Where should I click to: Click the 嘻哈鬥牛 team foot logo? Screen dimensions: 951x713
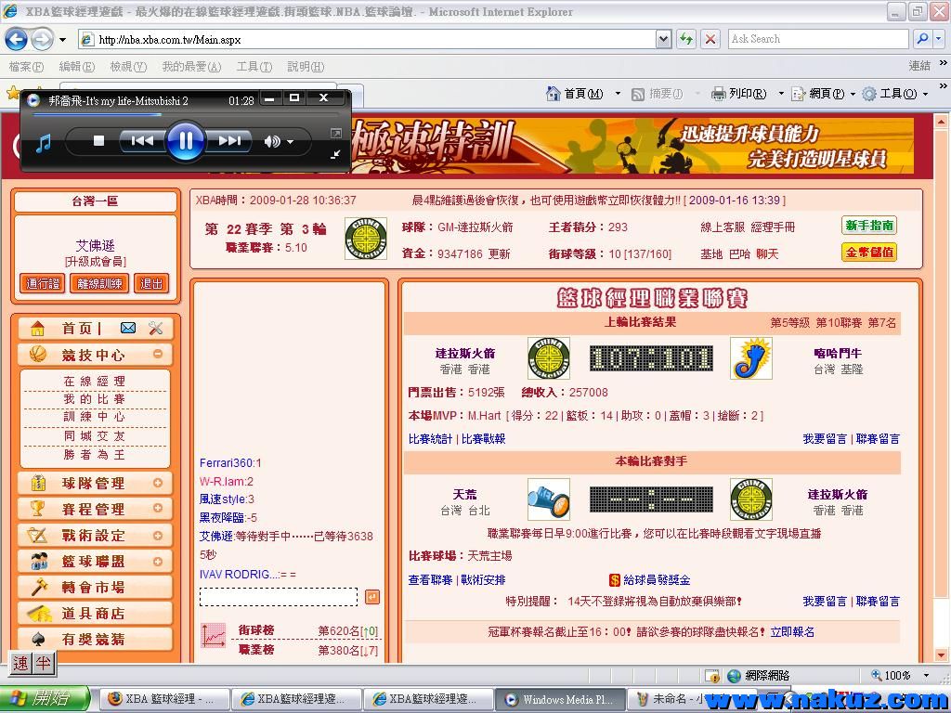point(750,358)
